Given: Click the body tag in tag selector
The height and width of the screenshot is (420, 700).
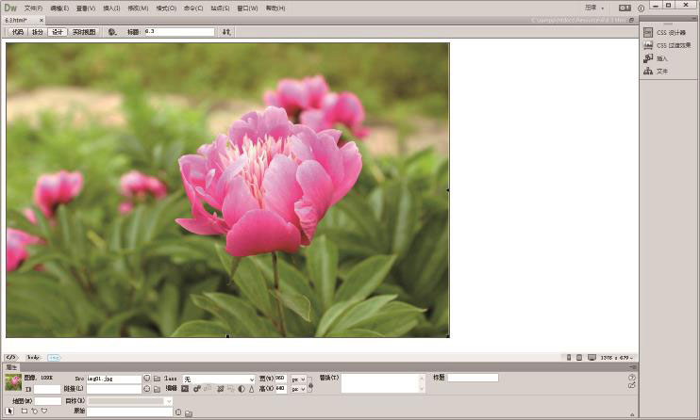Looking at the screenshot, I should 33,357.
